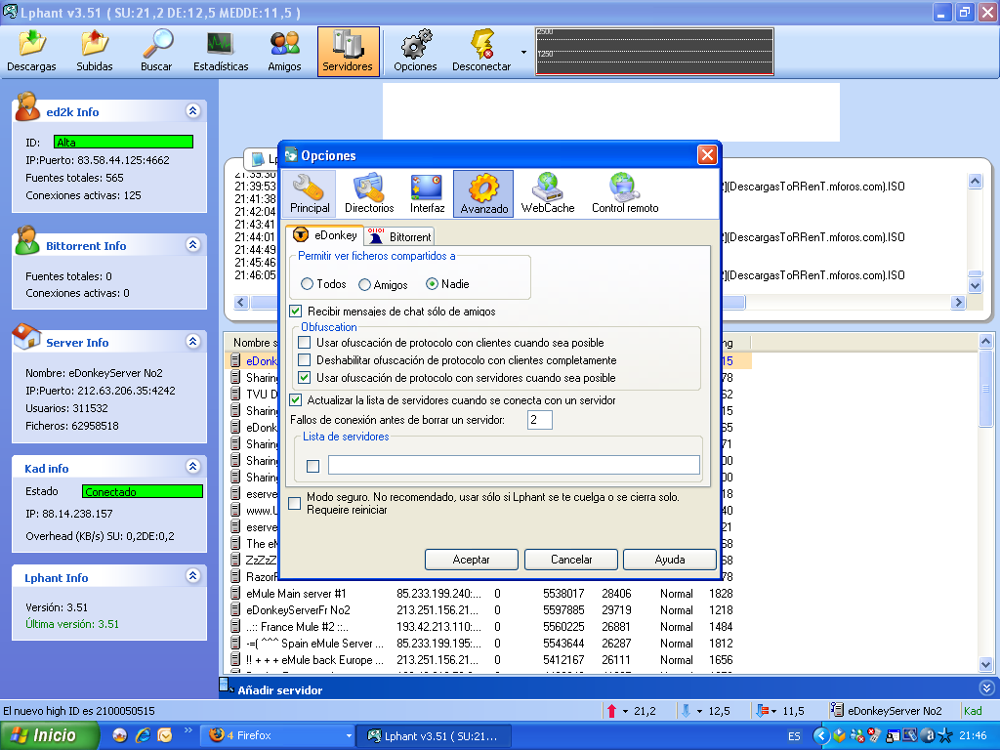Screen dimensions: 1000x750
Task: Click the Kad status bar label
Action: coord(973,711)
